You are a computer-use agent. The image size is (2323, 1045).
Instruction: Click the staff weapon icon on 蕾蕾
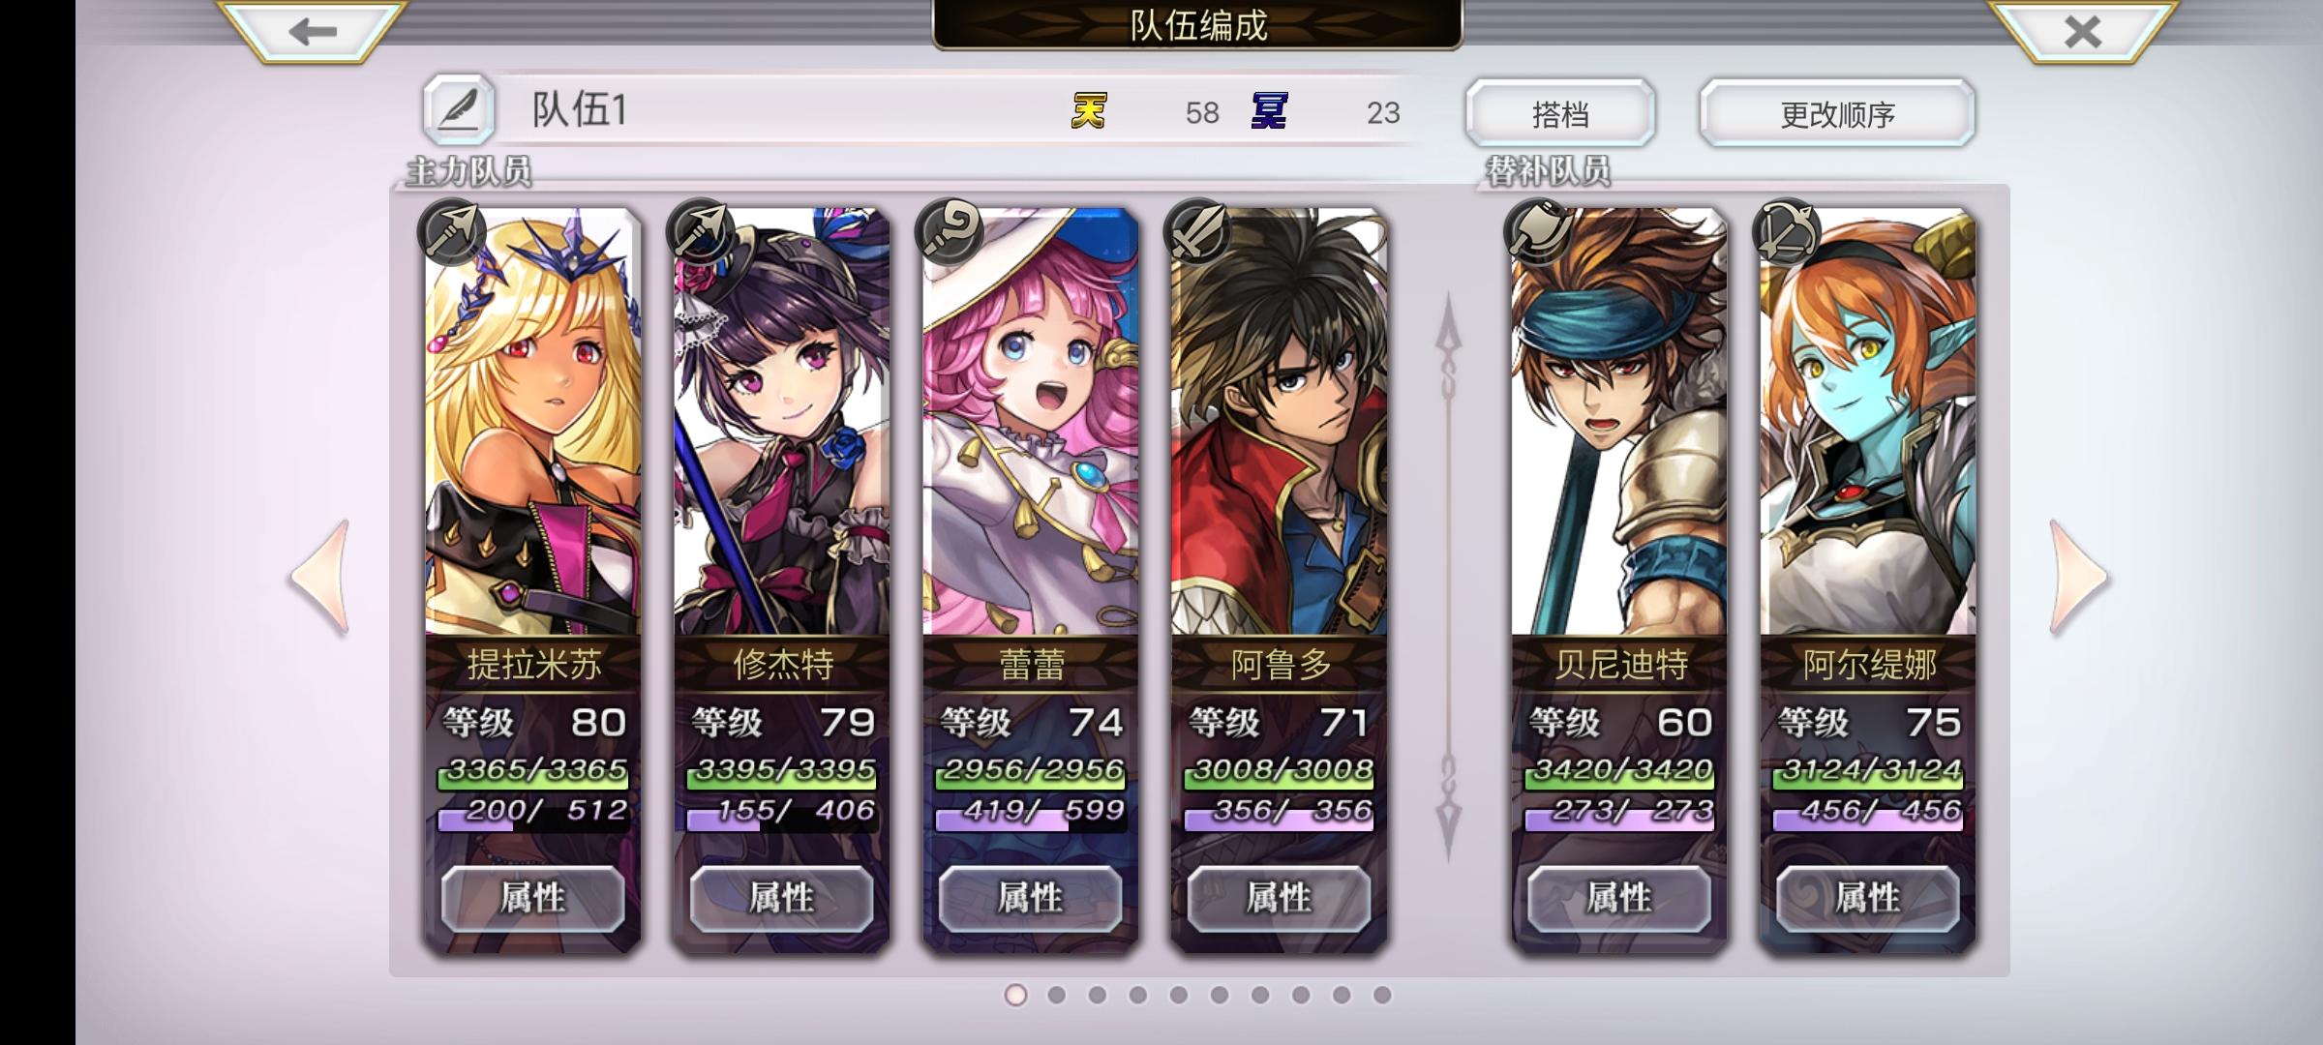[949, 231]
